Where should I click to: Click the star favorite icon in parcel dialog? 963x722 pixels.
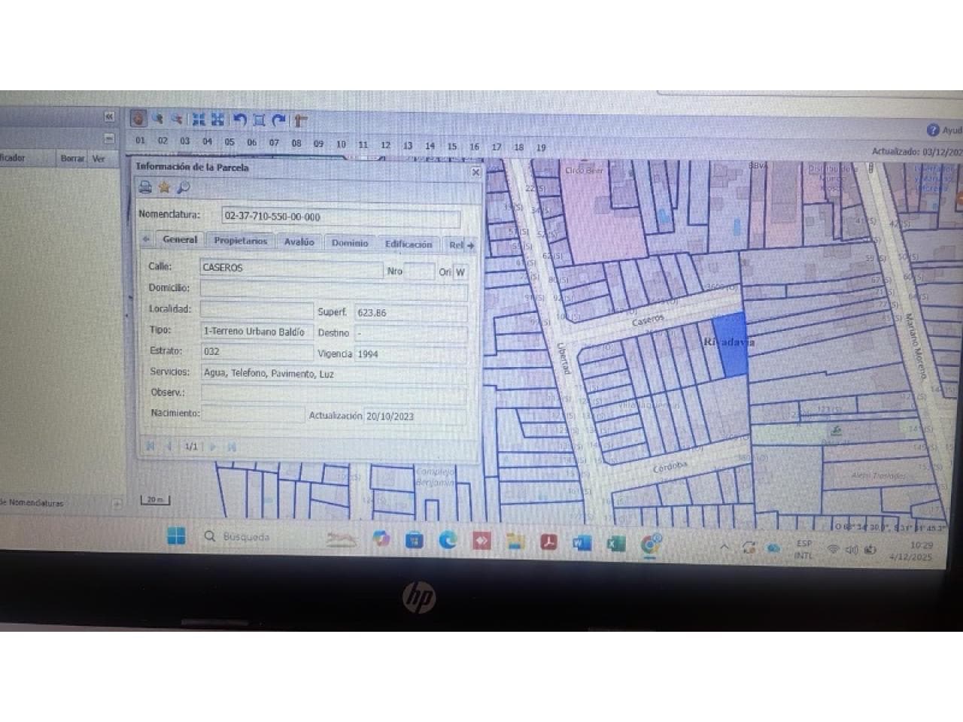point(164,187)
